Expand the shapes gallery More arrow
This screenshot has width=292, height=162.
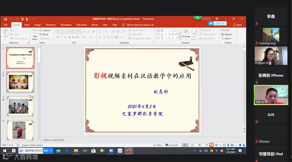click(180, 38)
